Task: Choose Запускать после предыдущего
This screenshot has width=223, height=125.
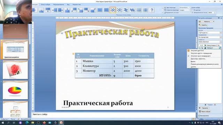Action: click(x=201, y=56)
